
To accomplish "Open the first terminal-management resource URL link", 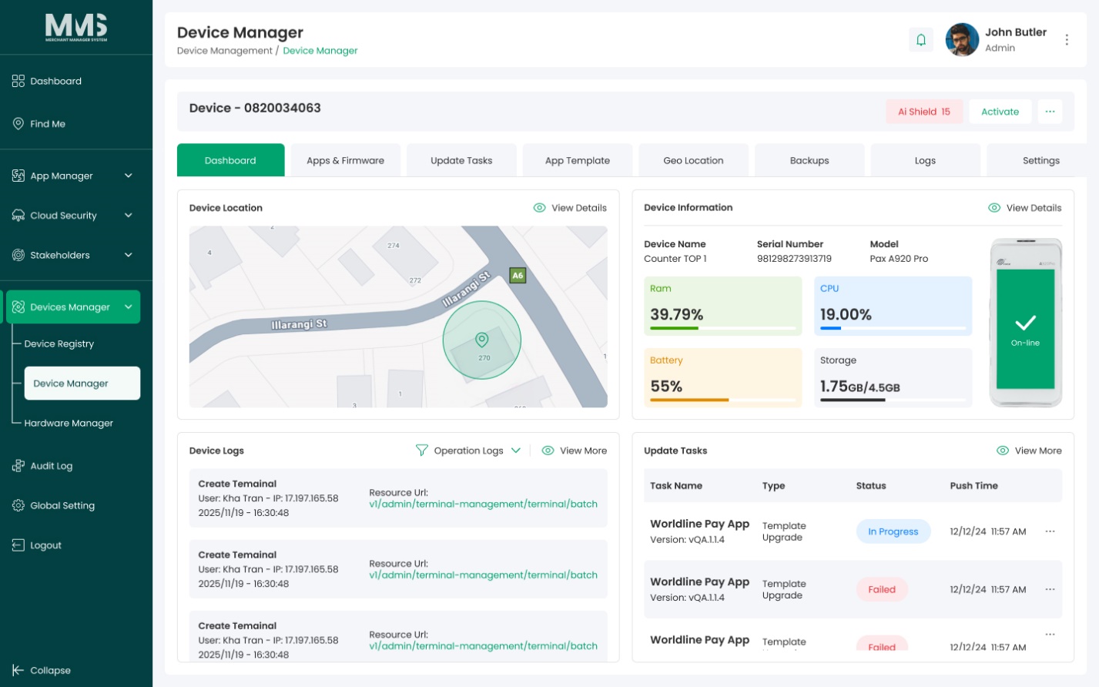I will click(483, 504).
